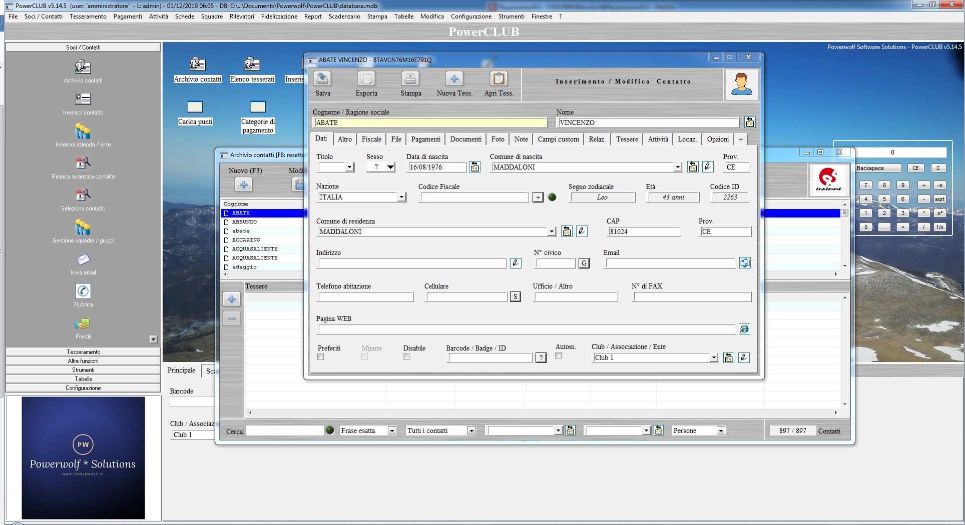
Task: Click the table icon beside Comune di nascita
Action: (x=693, y=167)
